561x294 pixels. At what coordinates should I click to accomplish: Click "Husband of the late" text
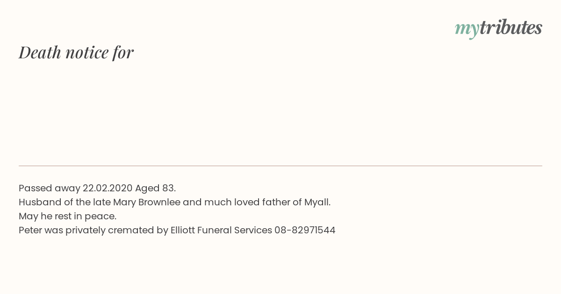click(x=65, y=202)
